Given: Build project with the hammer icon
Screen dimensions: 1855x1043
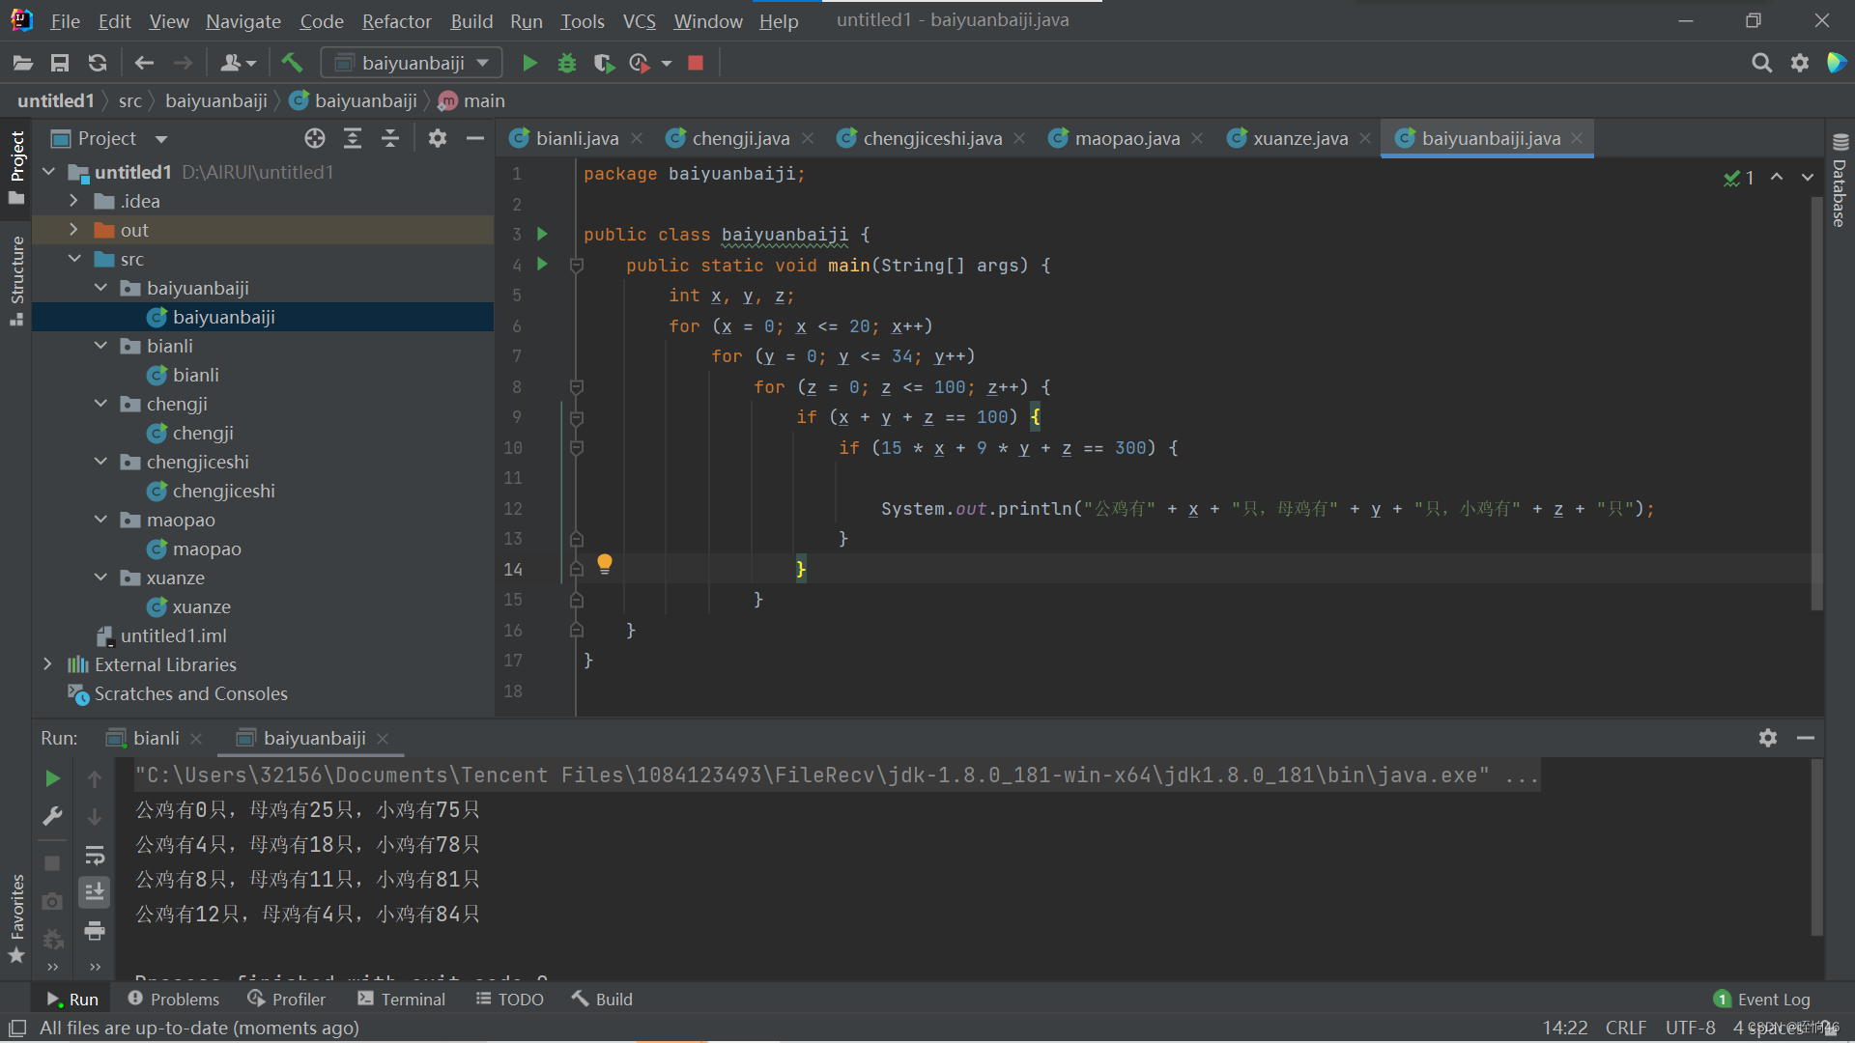Looking at the screenshot, I should pyautogui.click(x=291, y=63).
